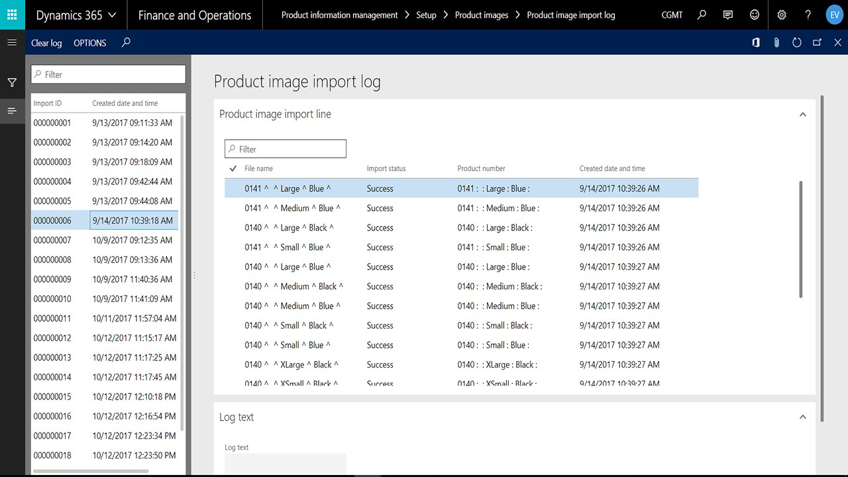
Task: Open form in new window icon
Action: [x=818, y=42]
